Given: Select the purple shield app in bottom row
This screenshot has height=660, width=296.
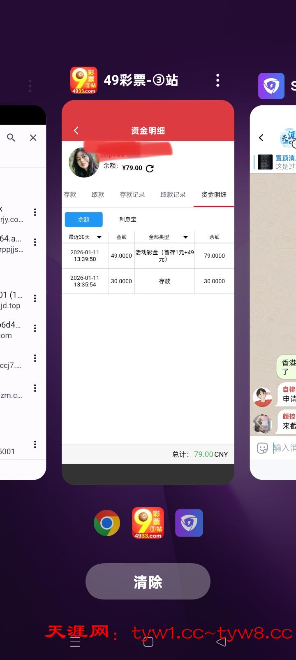Looking at the screenshot, I should point(189,523).
